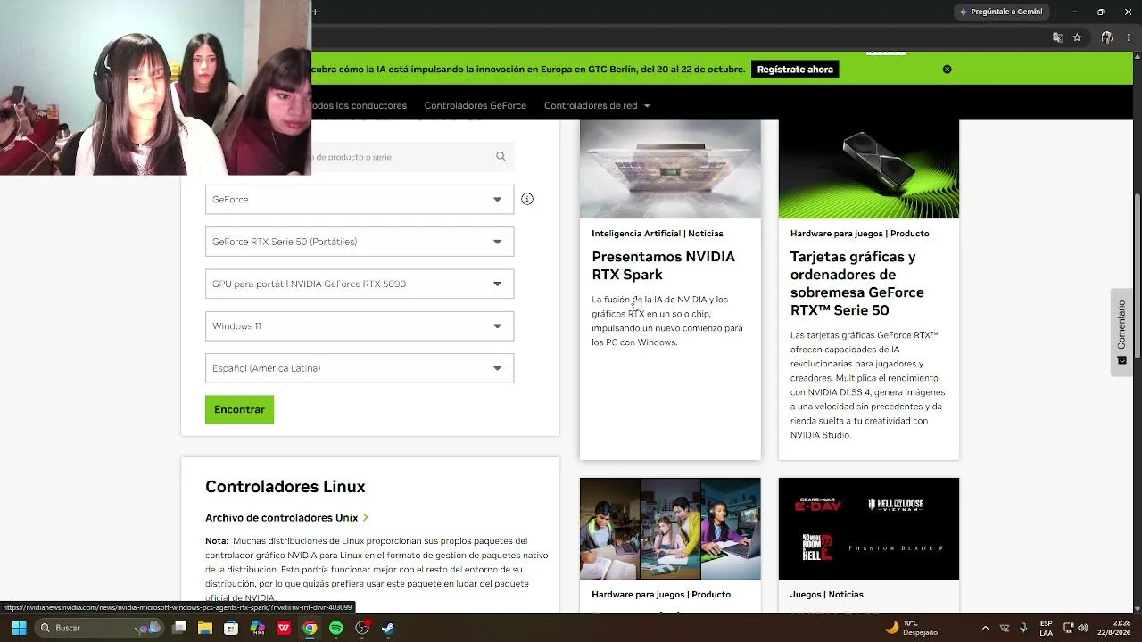
Task: Open GeForce product type dropdown
Action: point(360,199)
